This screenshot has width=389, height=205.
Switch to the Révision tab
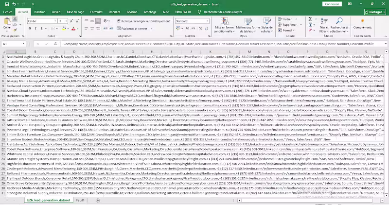[132, 12]
